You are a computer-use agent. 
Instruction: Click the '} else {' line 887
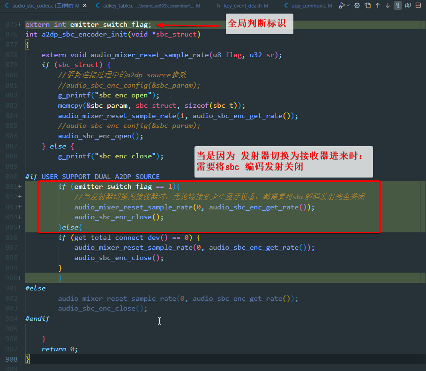coord(58,147)
